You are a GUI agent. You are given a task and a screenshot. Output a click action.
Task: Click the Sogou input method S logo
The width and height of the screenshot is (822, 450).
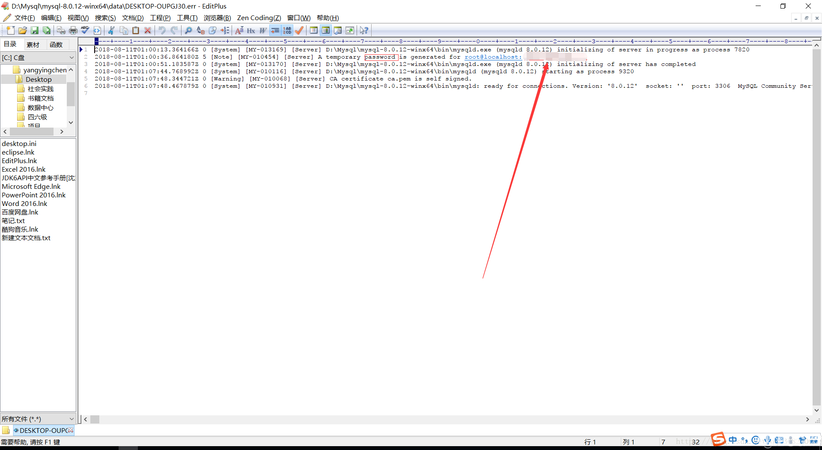click(x=718, y=439)
